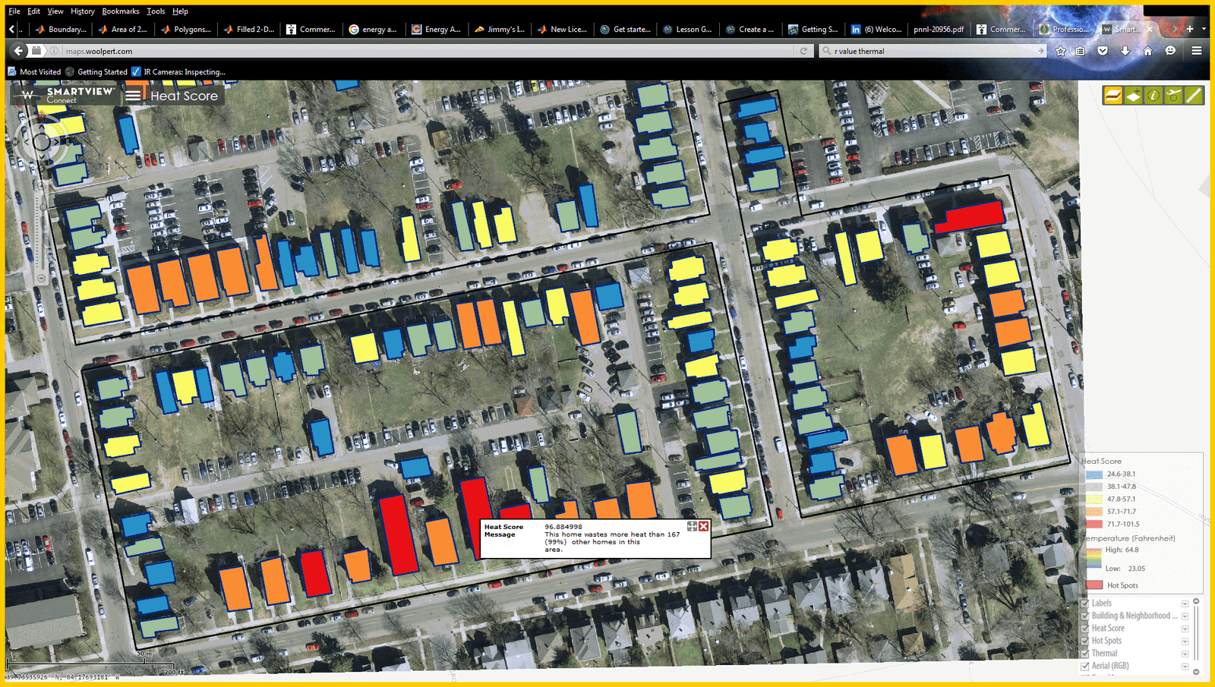Open the Aerial (RGB) layer dropdown arrow
This screenshot has height=687, width=1215.
pyautogui.click(x=1185, y=667)
